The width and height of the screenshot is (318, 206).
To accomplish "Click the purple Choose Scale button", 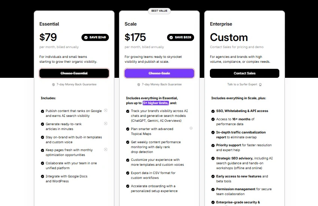I will pyautogui.click(x=159, y=73).
